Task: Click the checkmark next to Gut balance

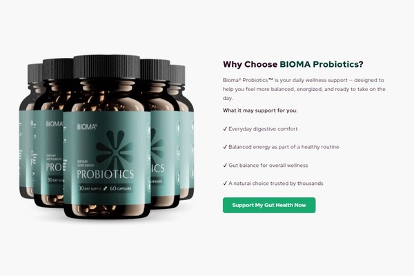Action: (x=225, y=166)
